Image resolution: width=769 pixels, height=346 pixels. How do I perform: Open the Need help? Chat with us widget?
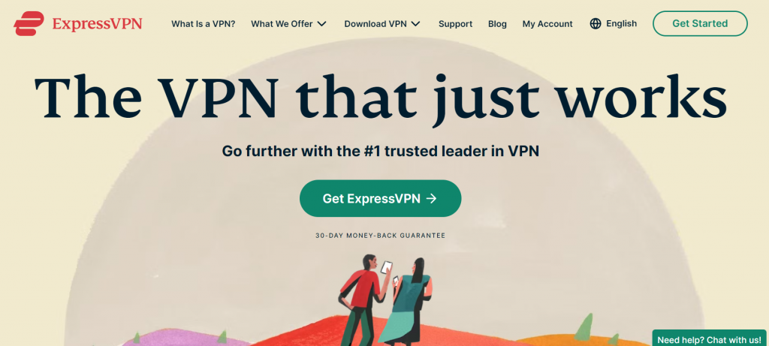tap(710, 338)
